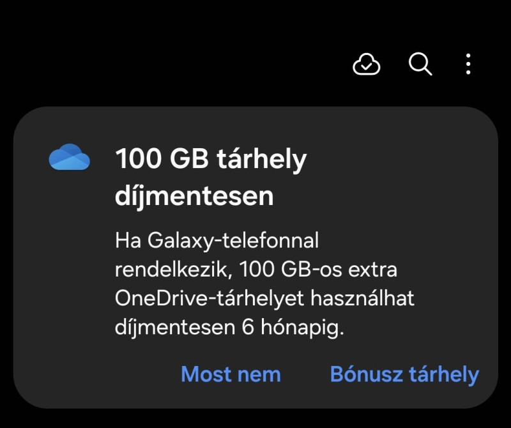Click the word 'tárhely' in the blue button
511x428 pixels.
click(x=444, y=375)
